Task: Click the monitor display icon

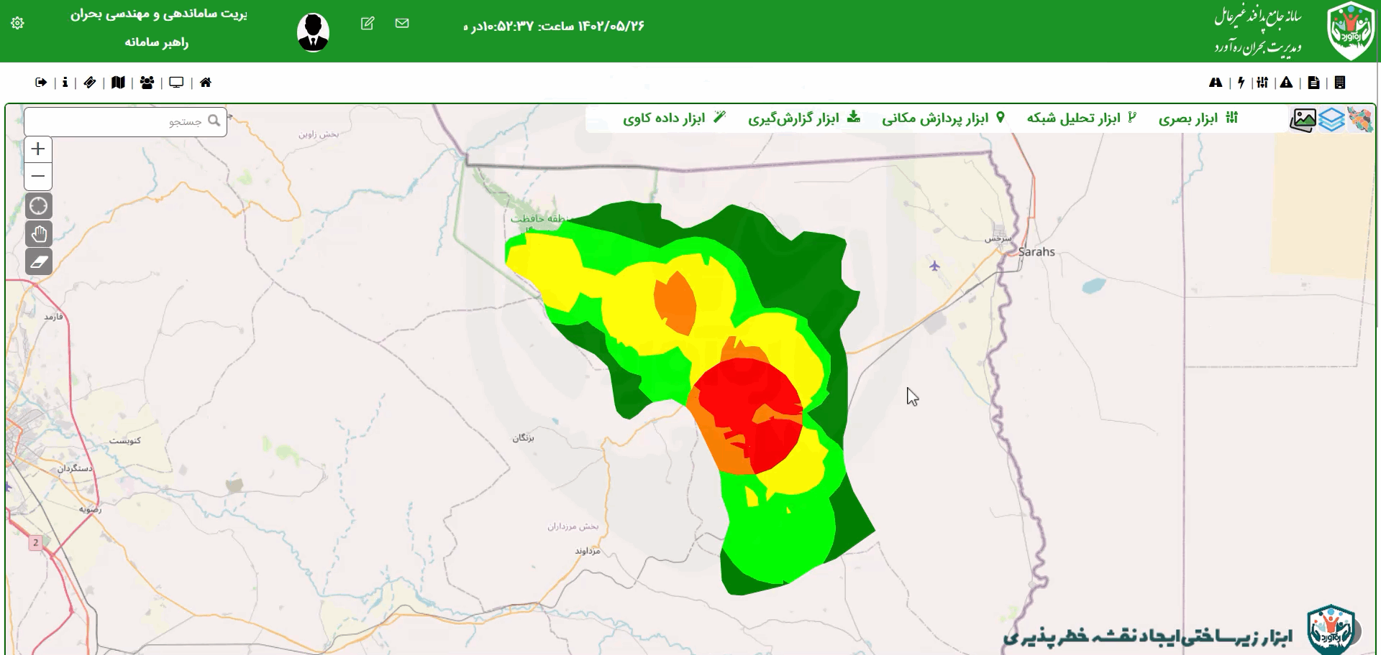Action: (x=176, y=83)
